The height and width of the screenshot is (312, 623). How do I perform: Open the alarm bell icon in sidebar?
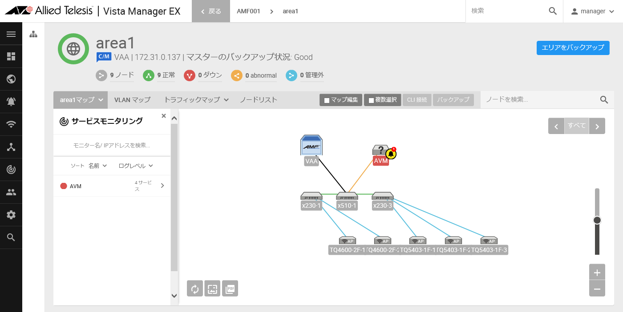point(11,102)
